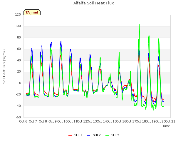Click the 0 y-axis tick label
The width and height of the screenshot is (188, 141).
pos(20,83)
